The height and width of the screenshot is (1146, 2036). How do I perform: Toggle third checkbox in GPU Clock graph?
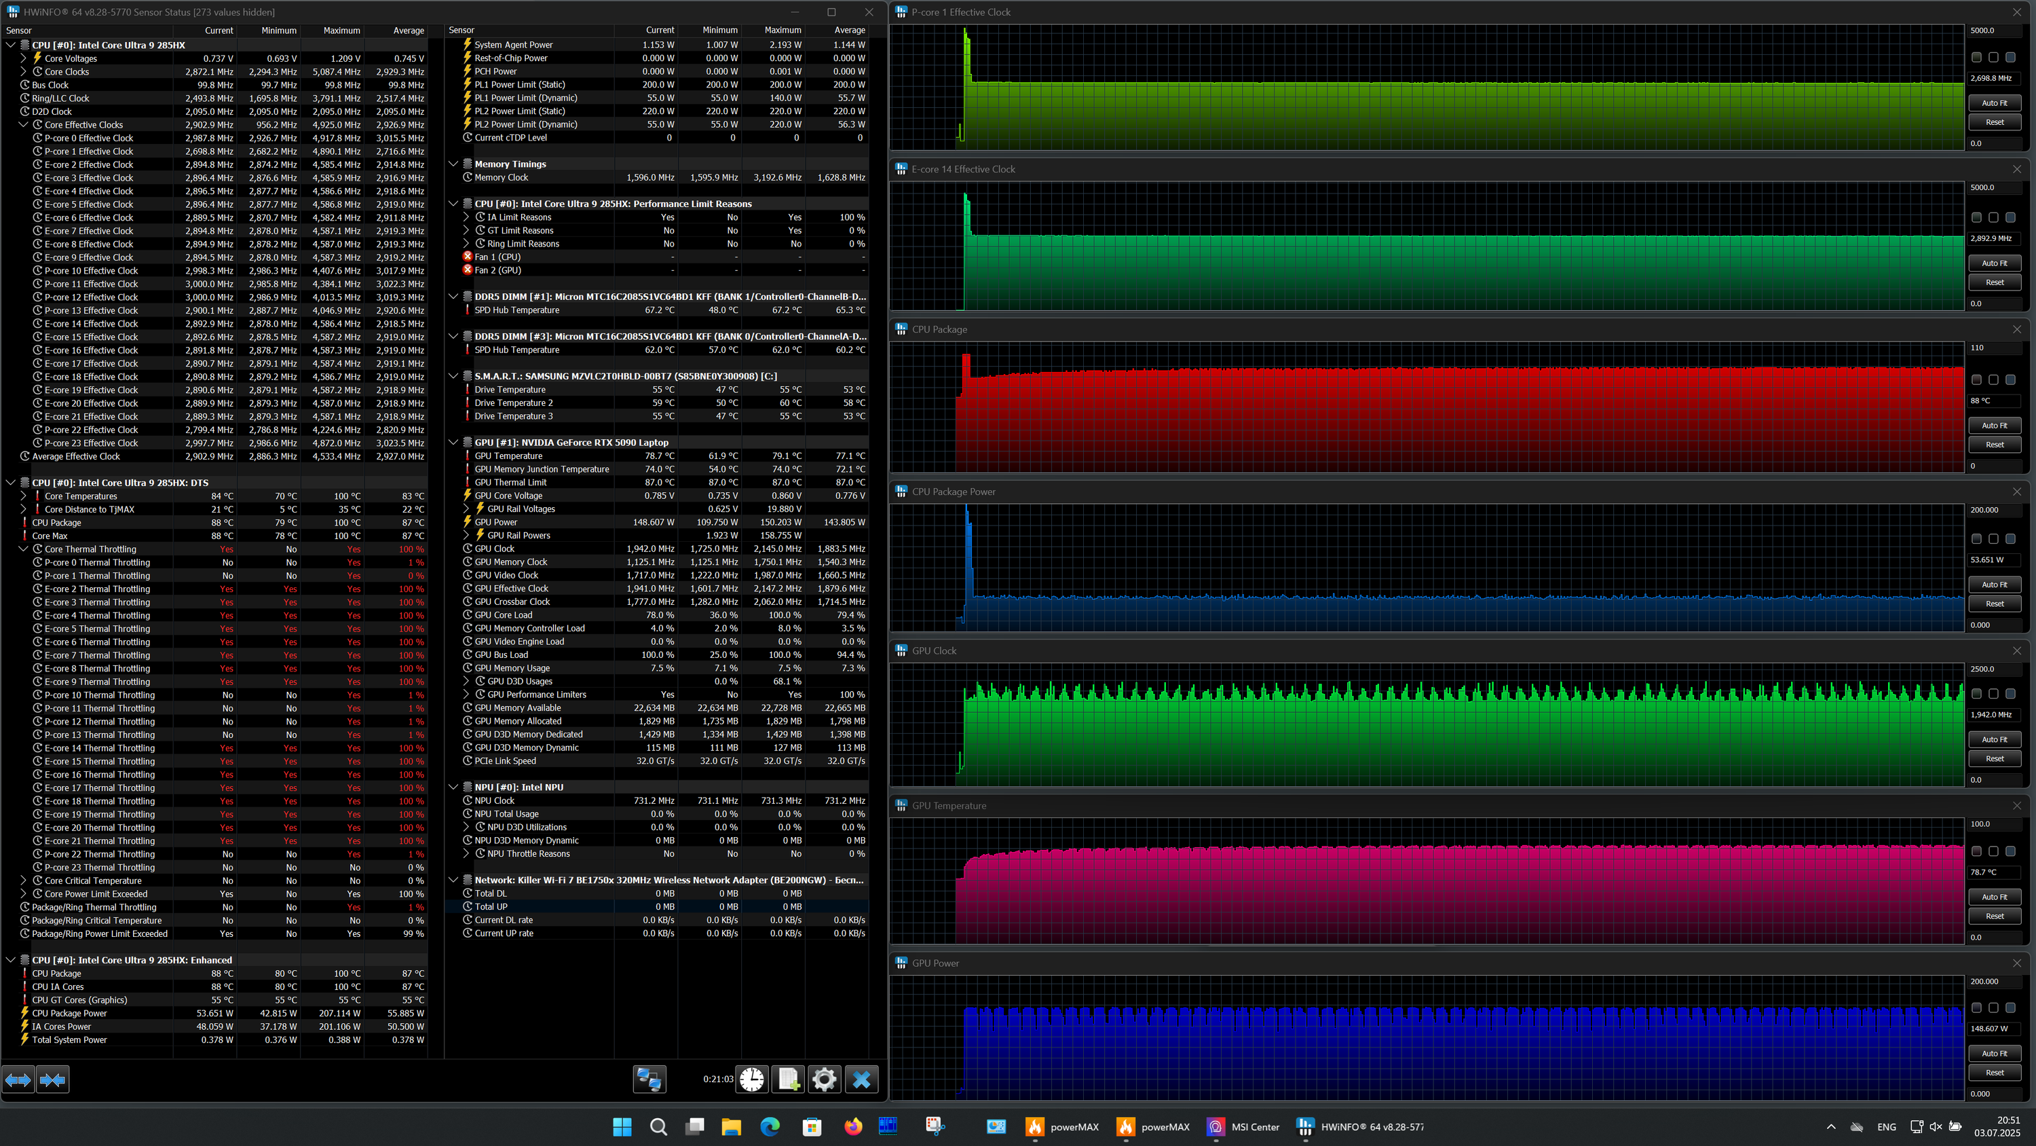coord(2010,694)
